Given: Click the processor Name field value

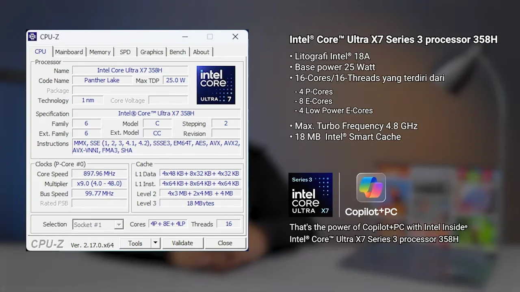Looking at the screenshot, I should pyautogui.click(x=130, y=70).
